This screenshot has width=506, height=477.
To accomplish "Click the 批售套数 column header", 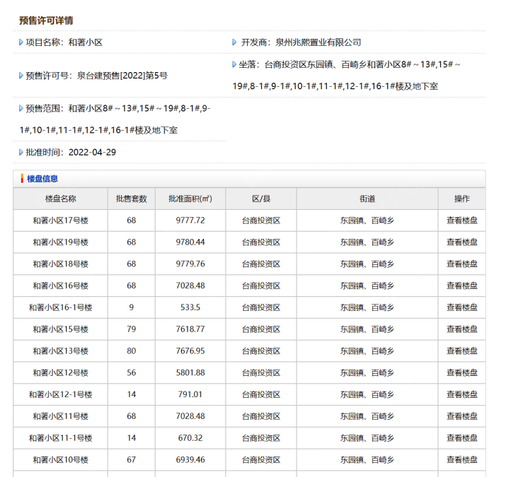I will click(132, 199).
